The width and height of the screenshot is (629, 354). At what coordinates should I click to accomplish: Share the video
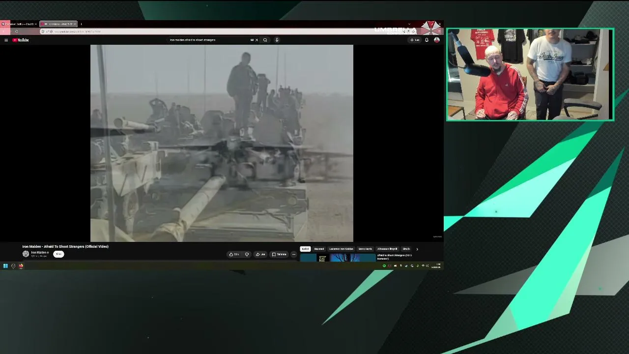coord(260,254)
